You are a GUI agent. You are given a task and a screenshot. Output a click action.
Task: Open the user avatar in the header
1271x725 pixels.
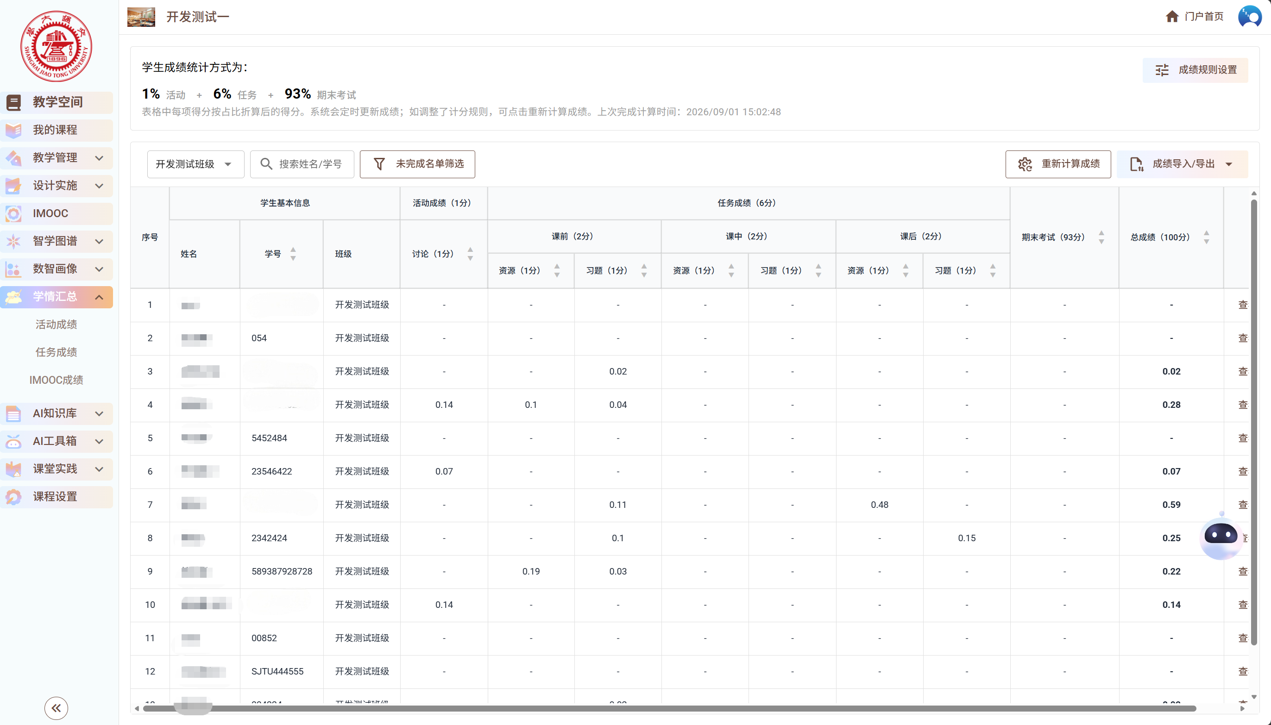click(x=1250, y=17)
